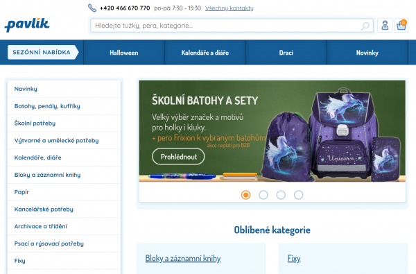
Task: Select the first carousel slide dot
Action: (245, 195)
